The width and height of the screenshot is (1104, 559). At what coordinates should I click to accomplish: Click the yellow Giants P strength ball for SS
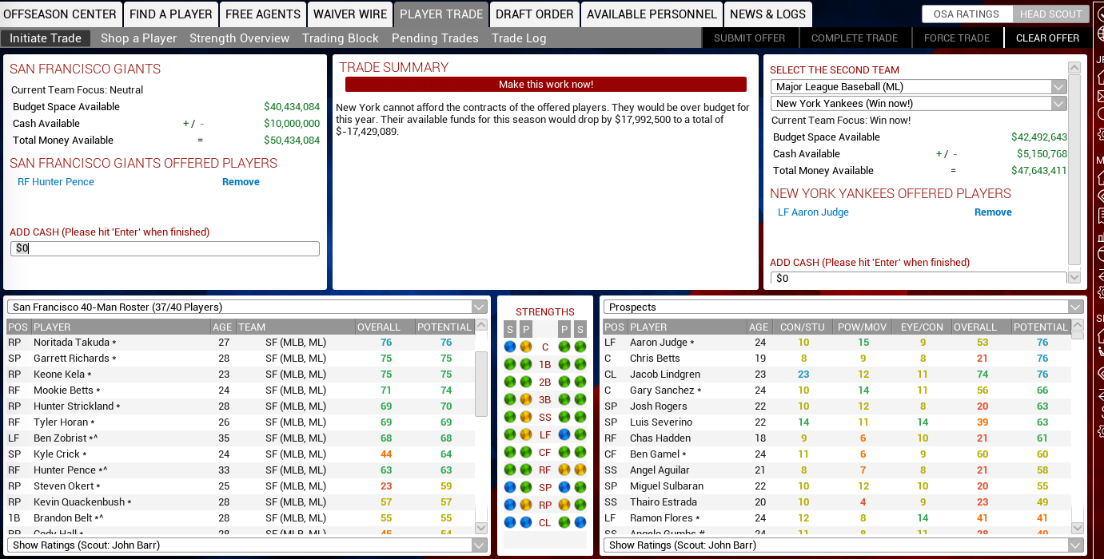tap(526, 417)
